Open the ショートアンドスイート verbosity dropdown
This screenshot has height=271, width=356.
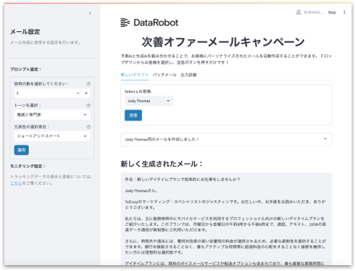point(52,136)
